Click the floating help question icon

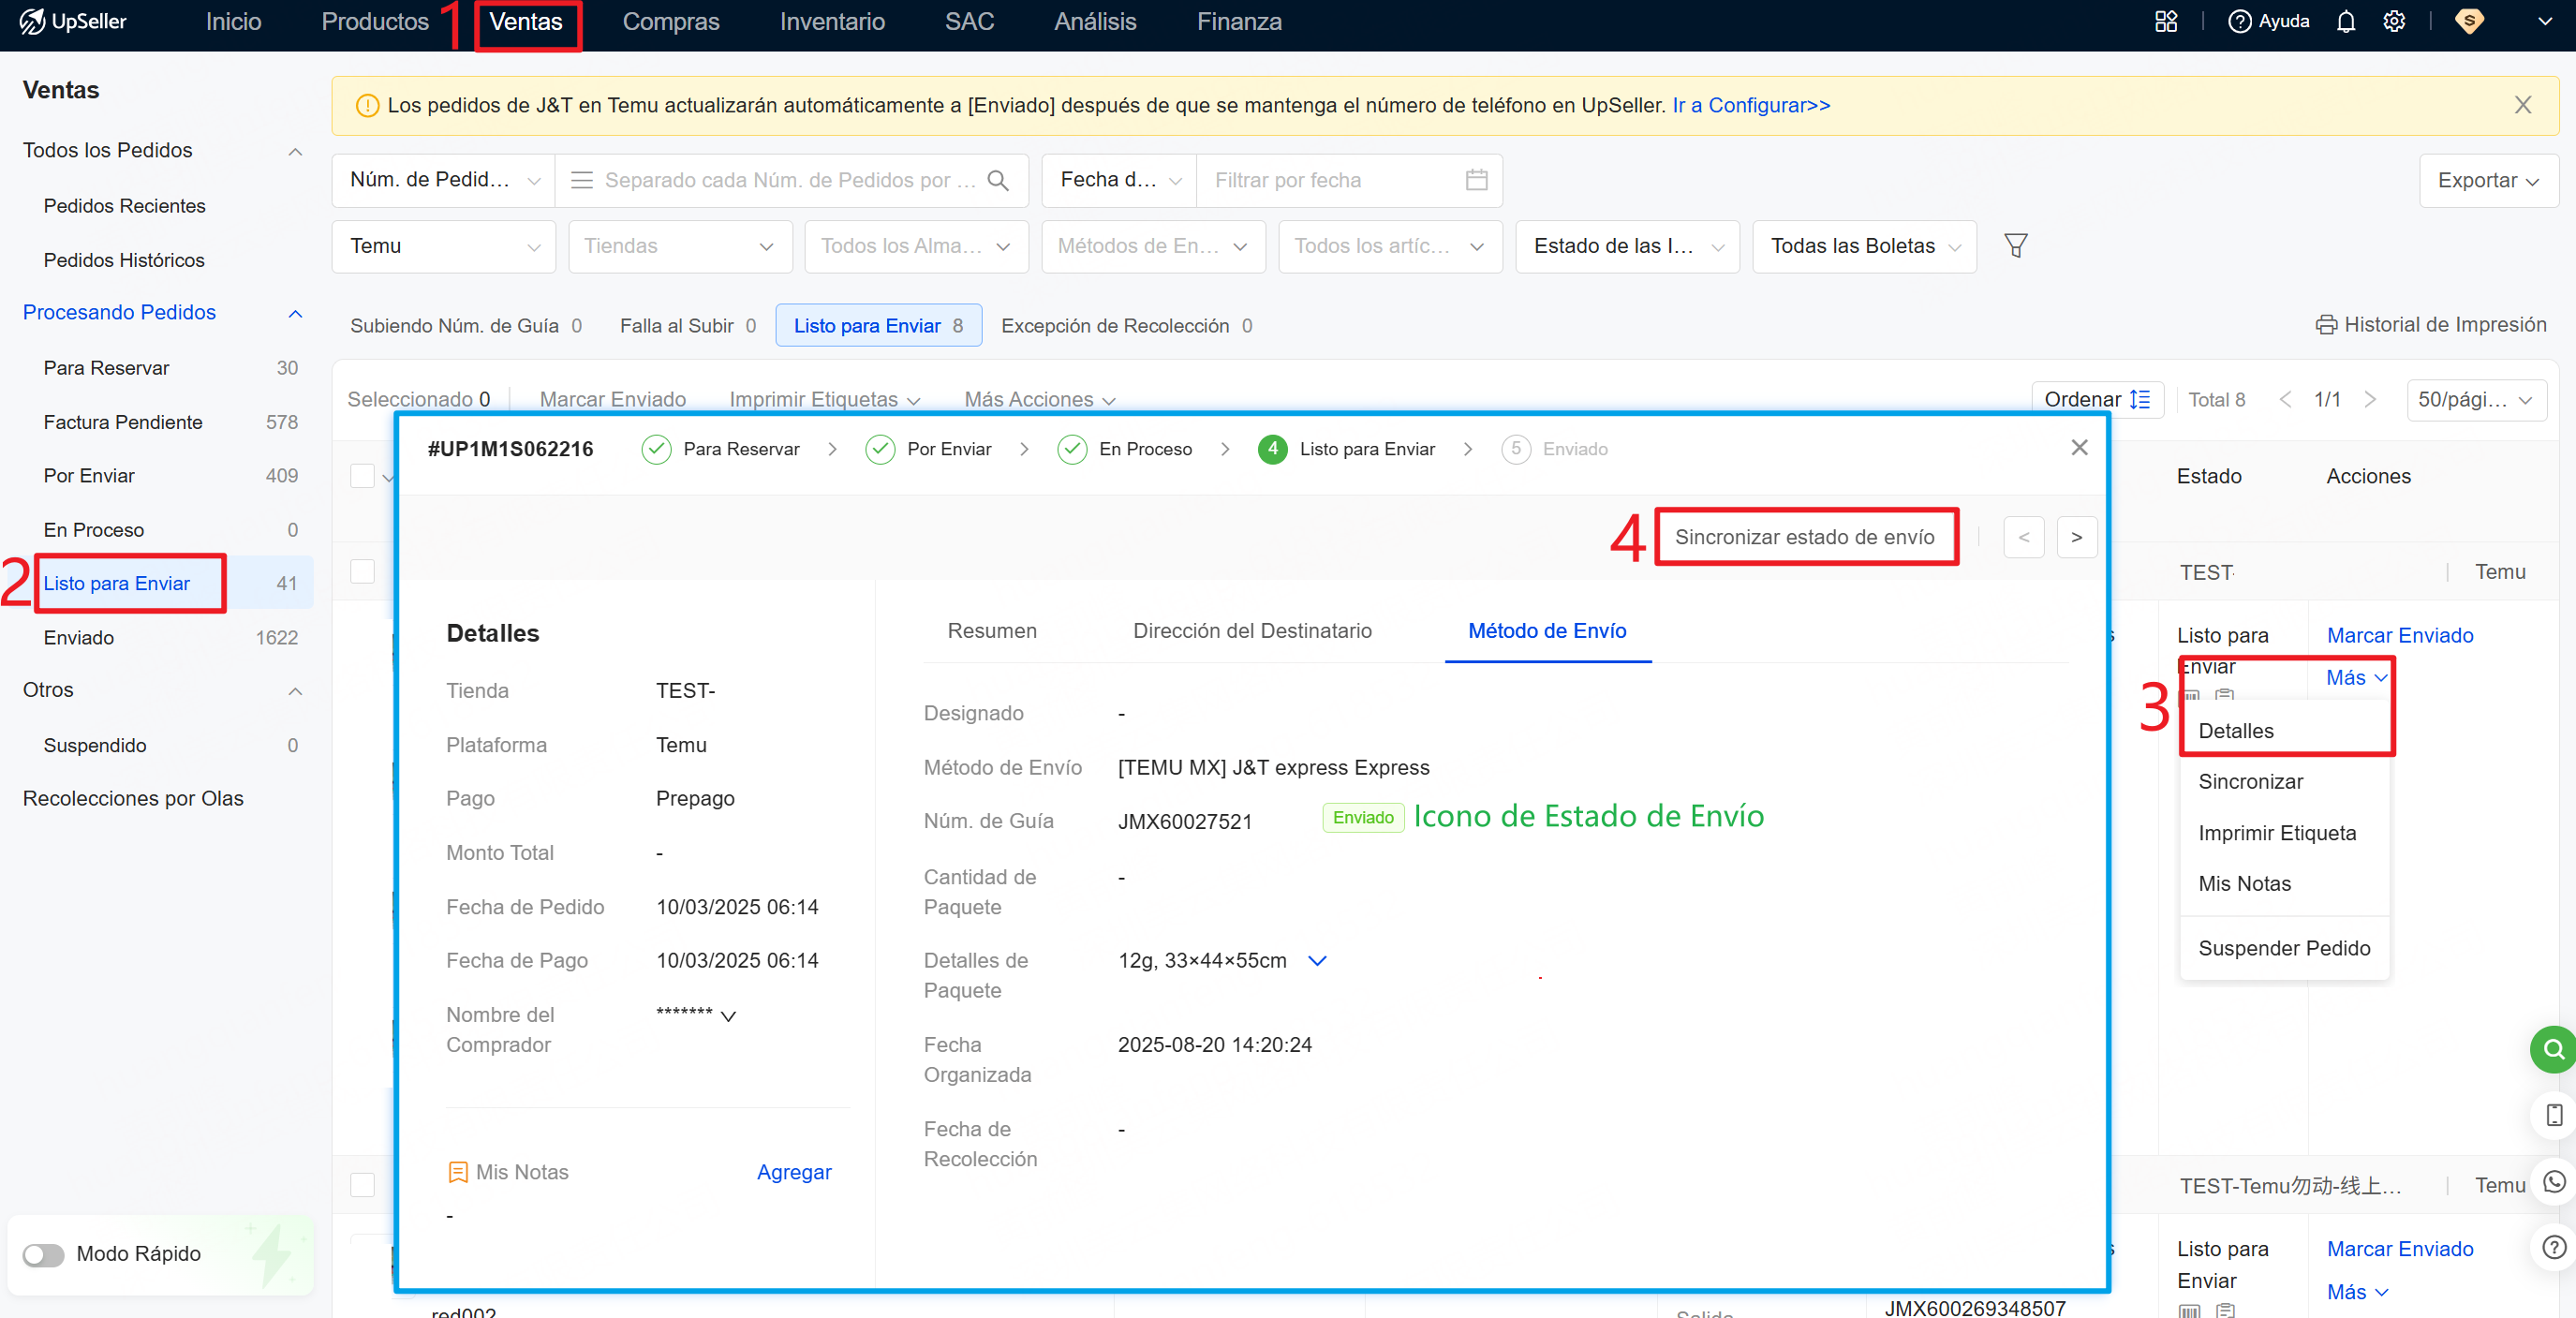(2553, 1248)
